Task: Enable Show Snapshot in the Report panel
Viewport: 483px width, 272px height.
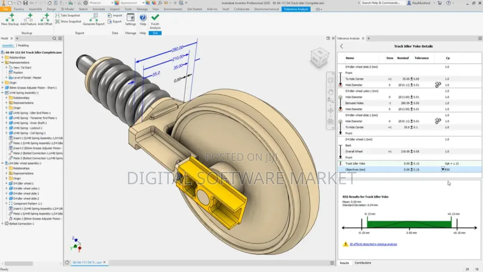Action: coord(68,21)
